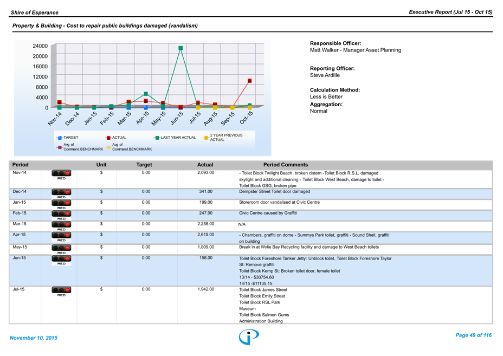503x356 pixels.
Task: Click the red traffic light icon for Mar-15
Action: pos(61,226)
